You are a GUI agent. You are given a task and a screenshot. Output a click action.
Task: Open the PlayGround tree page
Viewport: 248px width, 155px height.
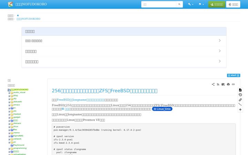[19, 145]
